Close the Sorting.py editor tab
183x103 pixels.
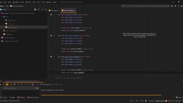(x=59, y=10)
